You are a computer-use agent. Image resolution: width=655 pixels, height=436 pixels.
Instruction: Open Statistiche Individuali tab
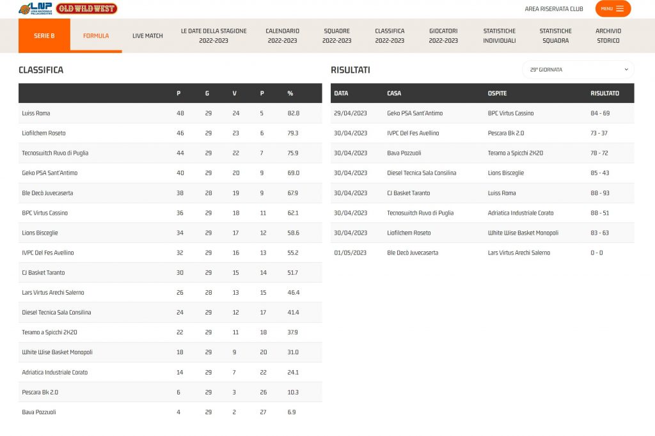coord(499,36)
